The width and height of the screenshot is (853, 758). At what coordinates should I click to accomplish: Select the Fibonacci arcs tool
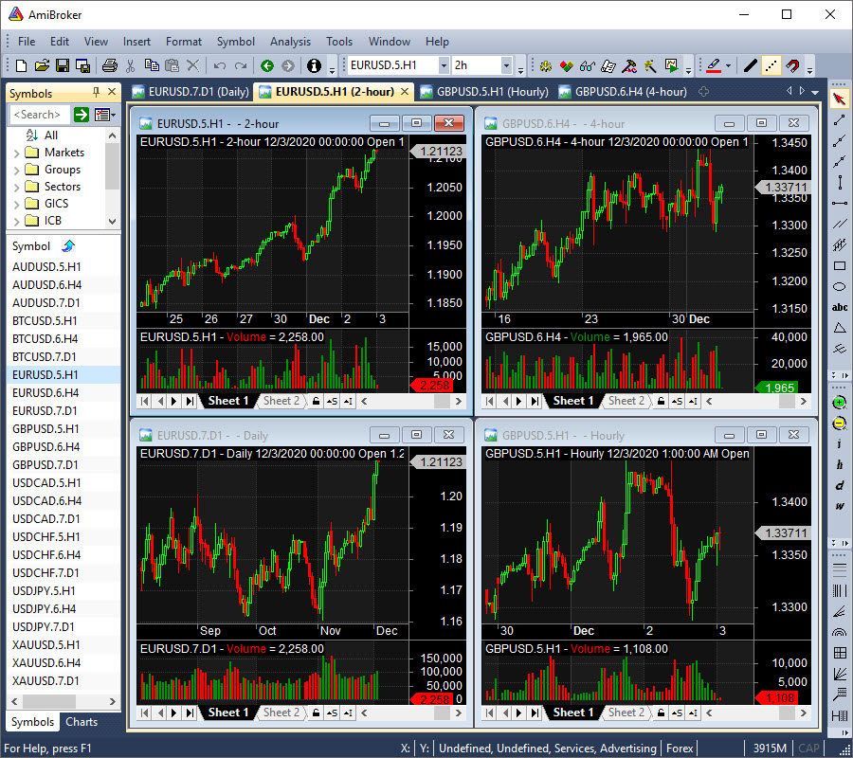(x=840, y=632)
